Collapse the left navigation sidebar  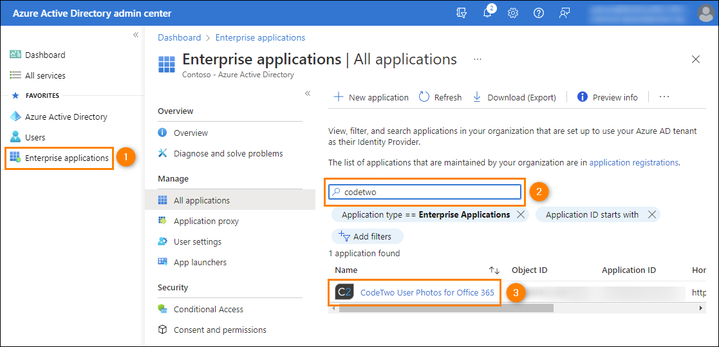(136, 35)
